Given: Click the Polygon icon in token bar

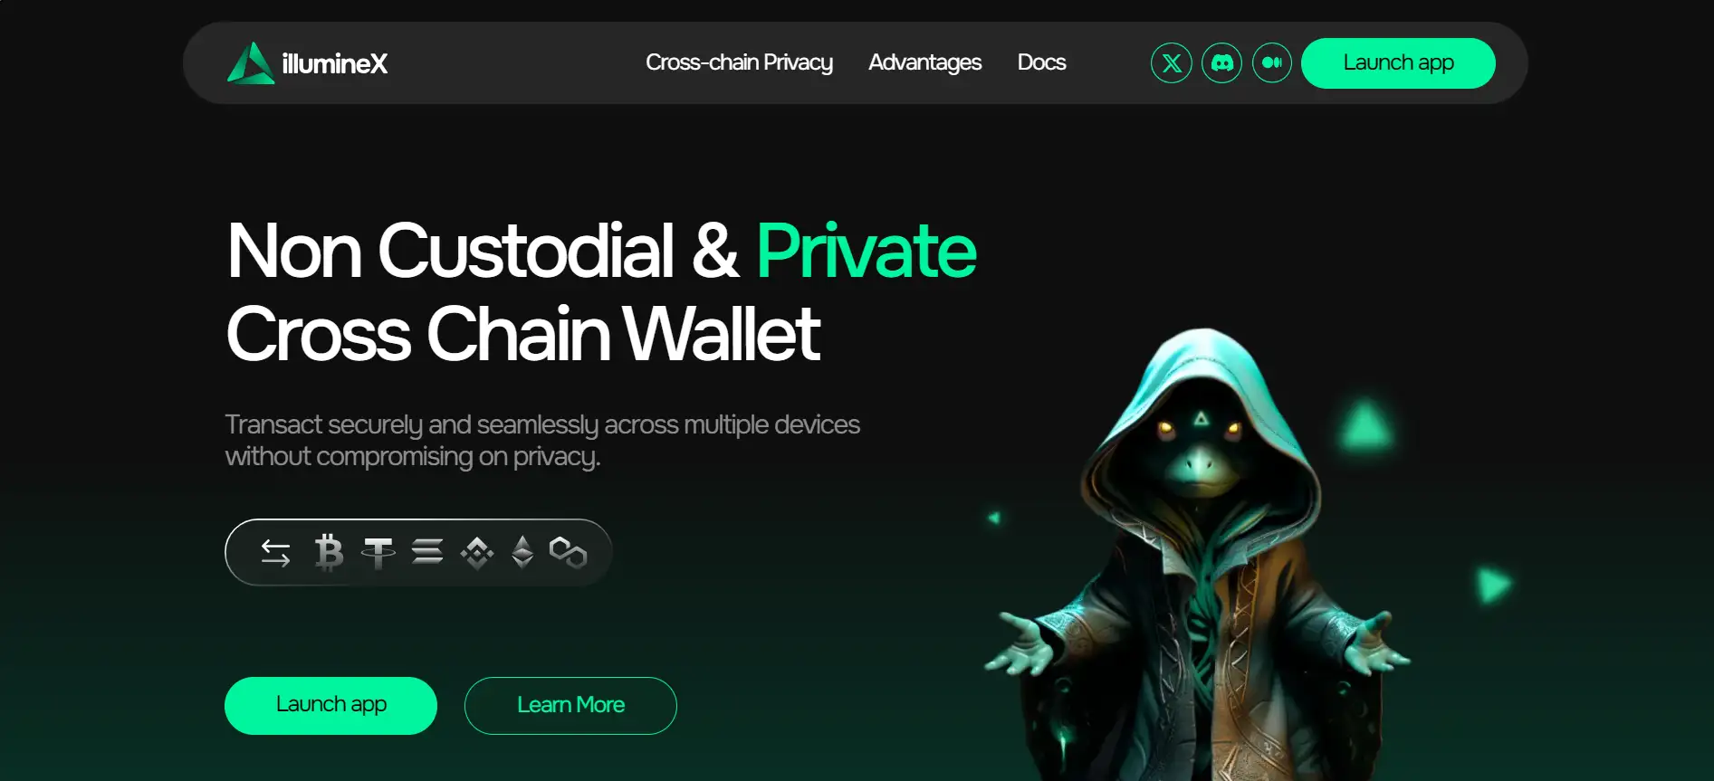Looking at the screenshot, I should (569, 552).
